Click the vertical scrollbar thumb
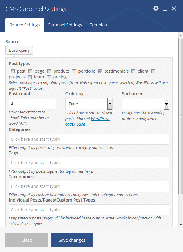The width and height of the screenshot is (183, 252). 181,116
